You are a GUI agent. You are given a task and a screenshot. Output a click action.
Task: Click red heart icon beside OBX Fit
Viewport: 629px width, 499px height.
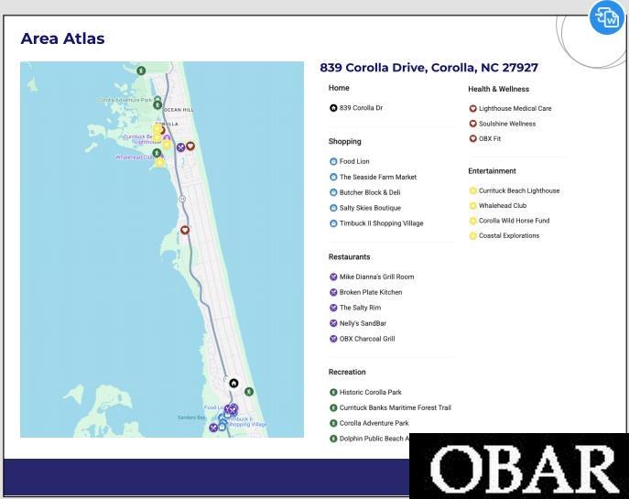click(x=472, y=138)
